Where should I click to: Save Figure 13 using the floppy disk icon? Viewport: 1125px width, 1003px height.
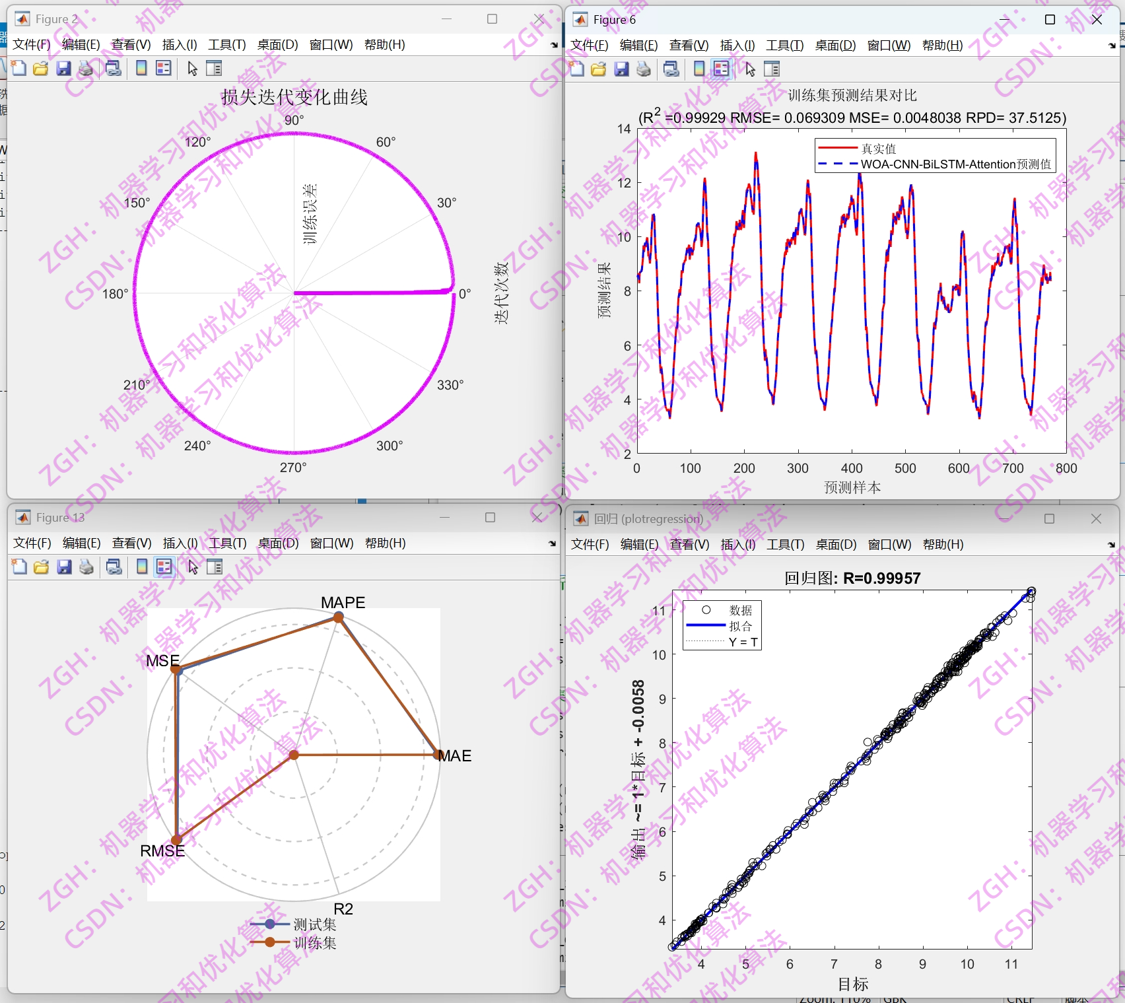coord(64,567)
